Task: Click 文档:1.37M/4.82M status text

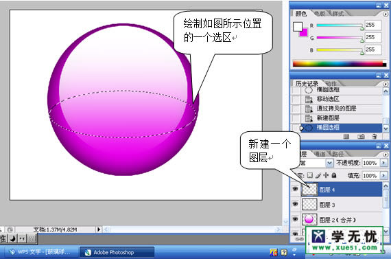Action: tap(55, 229)
